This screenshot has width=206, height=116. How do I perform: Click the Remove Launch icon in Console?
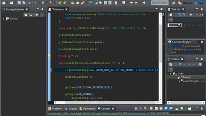pos(141,108)
